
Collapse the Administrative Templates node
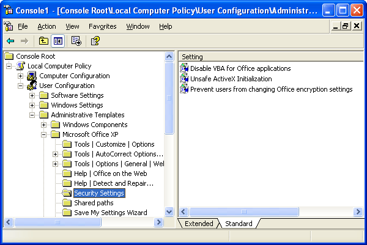tap(32, 115)
